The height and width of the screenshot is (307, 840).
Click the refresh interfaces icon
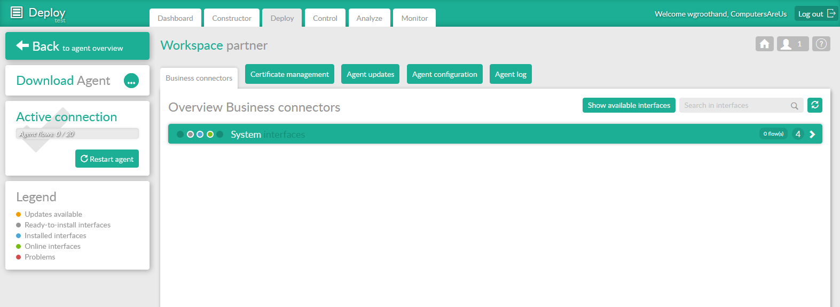point(814,105)
